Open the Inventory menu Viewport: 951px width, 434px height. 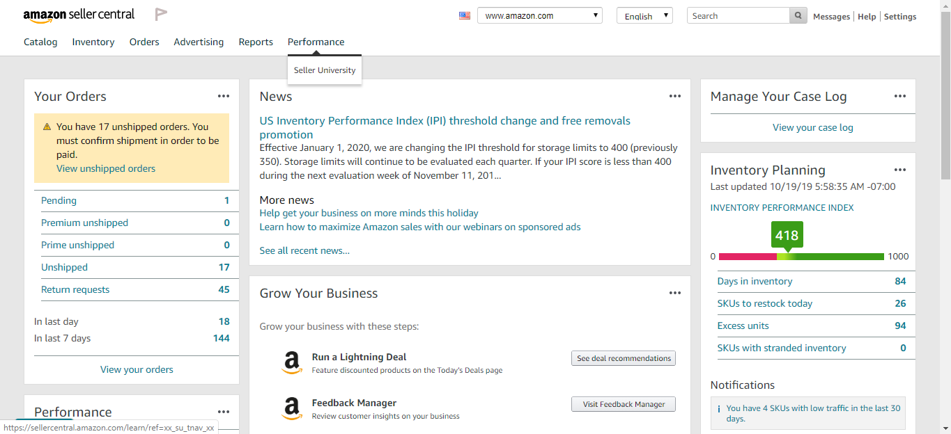pyautogui.click(x=93, y=42)
